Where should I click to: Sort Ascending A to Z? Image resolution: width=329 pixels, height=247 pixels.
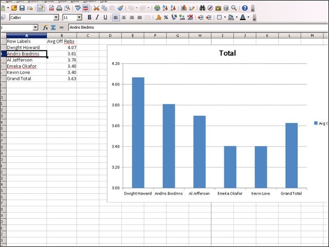165,8
